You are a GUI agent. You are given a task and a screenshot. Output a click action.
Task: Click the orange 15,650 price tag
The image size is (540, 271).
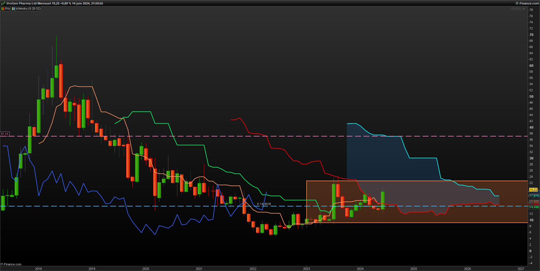click(534, 202)
